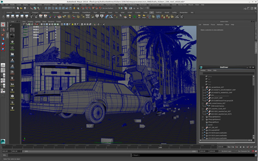The width and height of the screenshot is (258, 161).
Task: Select the arrow Select tool in toolbox
Action: point(3,24)
